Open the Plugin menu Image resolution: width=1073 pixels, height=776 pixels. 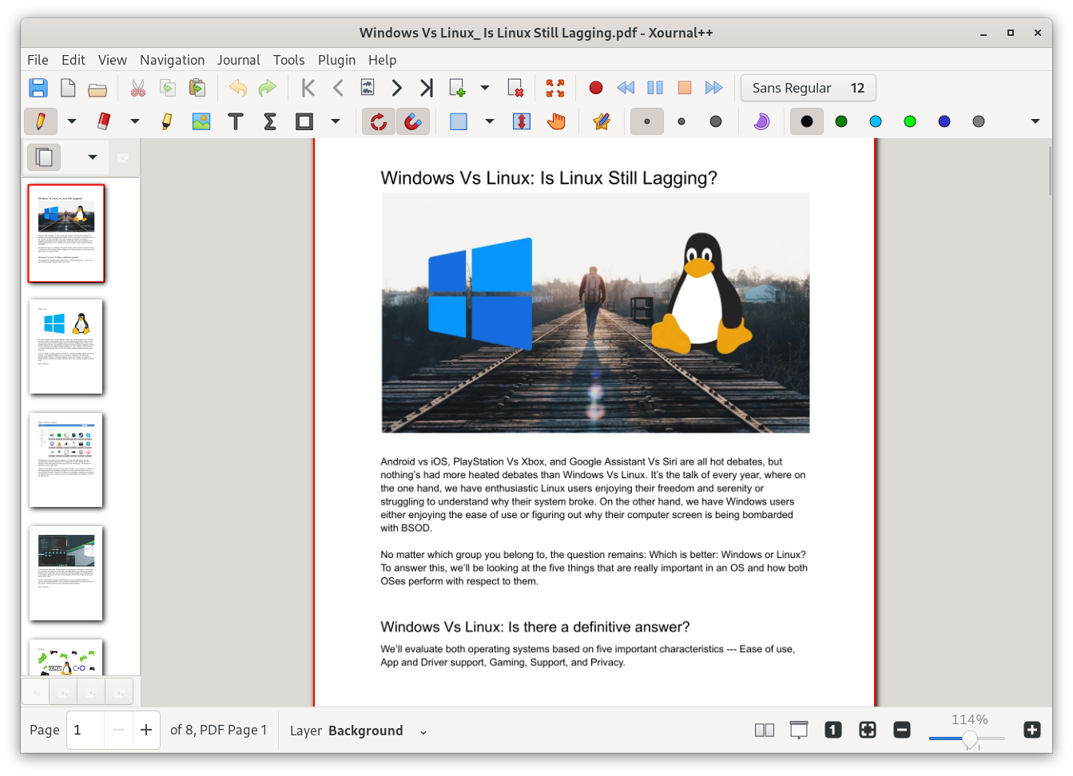point(336,60)
